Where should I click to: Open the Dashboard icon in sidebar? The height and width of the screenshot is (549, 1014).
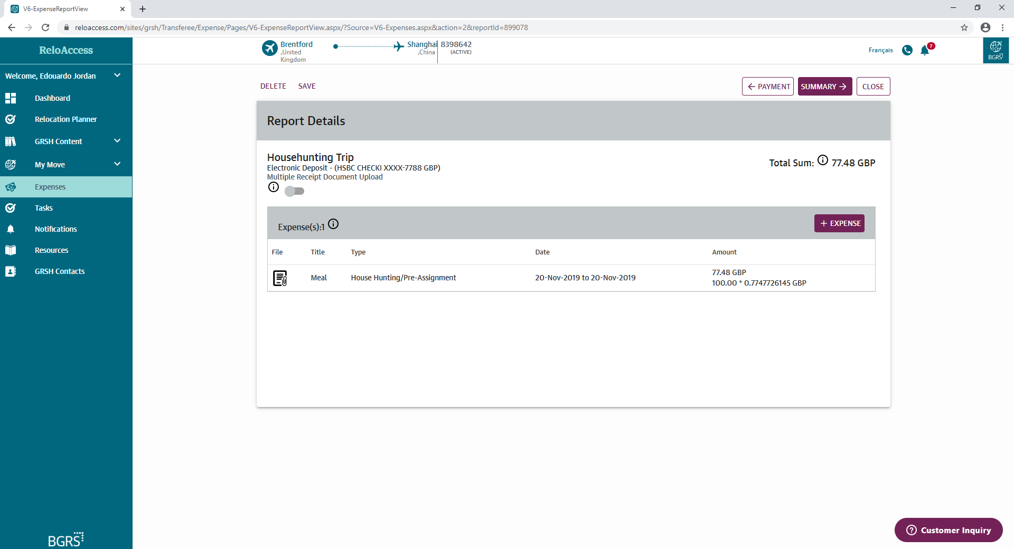pos(11,98)
